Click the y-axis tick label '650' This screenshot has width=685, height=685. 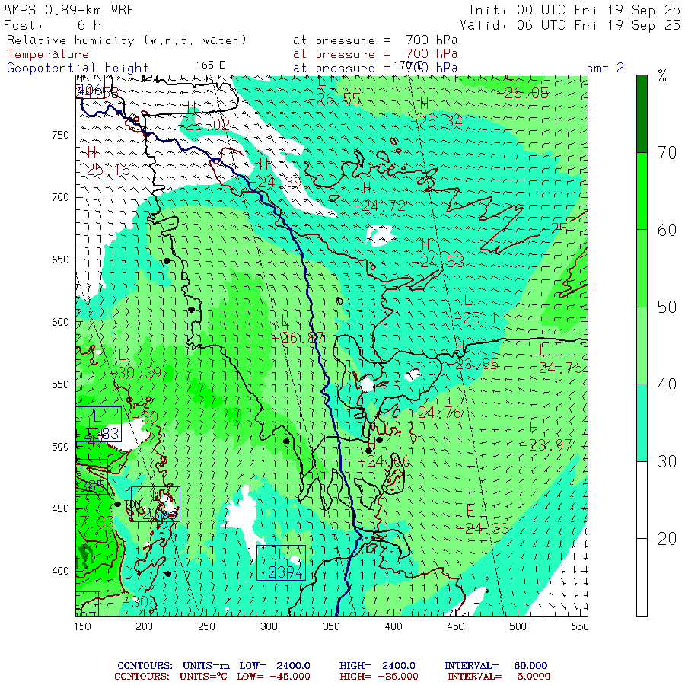[61, 260]
